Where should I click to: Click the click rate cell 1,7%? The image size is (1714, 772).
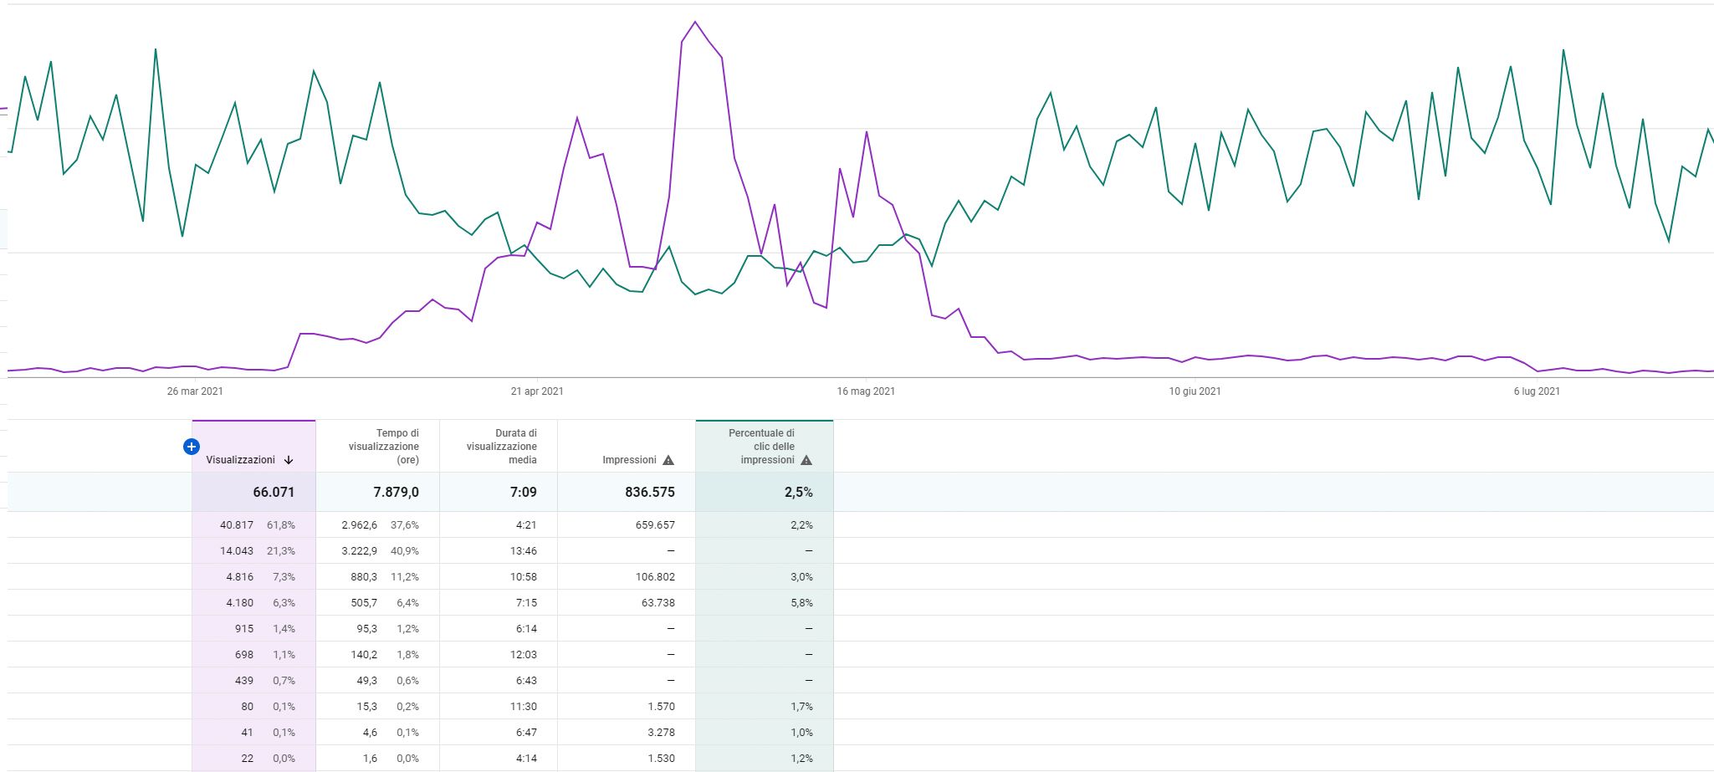click(801, 706)
